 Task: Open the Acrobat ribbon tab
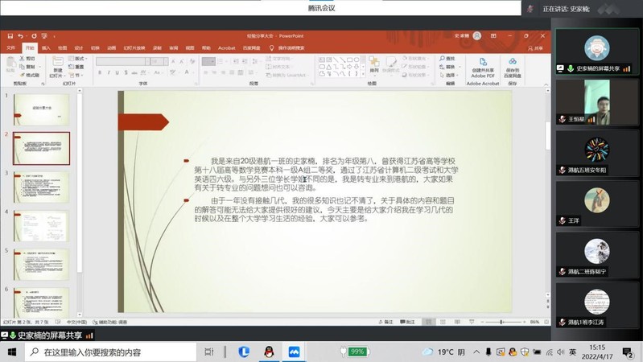[x=227, y=47]
